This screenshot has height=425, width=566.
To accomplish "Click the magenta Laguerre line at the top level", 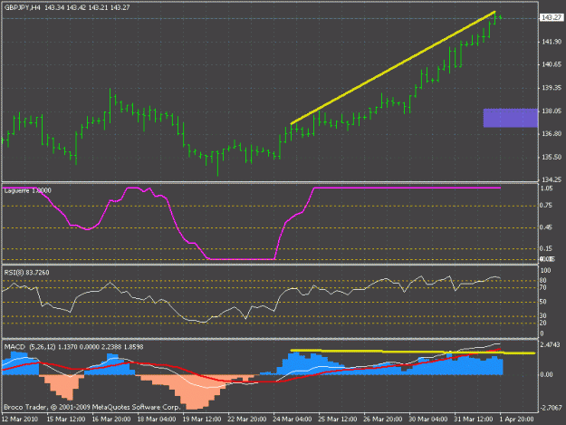I will click(x=408, y=188).
